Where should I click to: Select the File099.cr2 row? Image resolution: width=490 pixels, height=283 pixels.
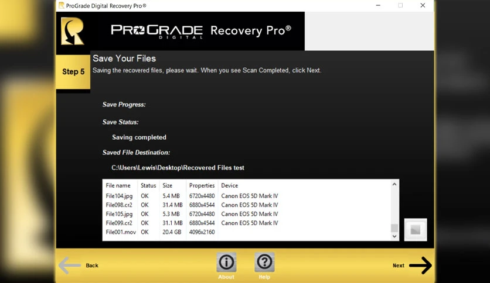pos(247,223)
